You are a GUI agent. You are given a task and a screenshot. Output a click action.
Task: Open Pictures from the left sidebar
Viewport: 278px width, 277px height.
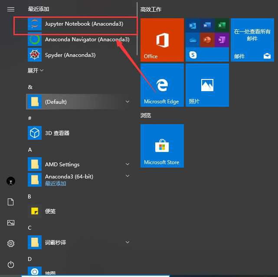(11, 223)
